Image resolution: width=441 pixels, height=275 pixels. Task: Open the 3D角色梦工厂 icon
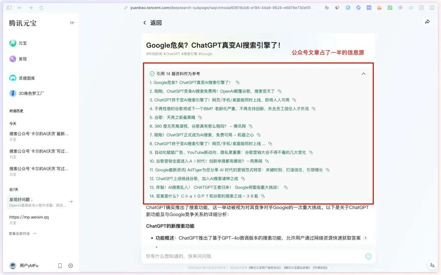pos(13,93)
